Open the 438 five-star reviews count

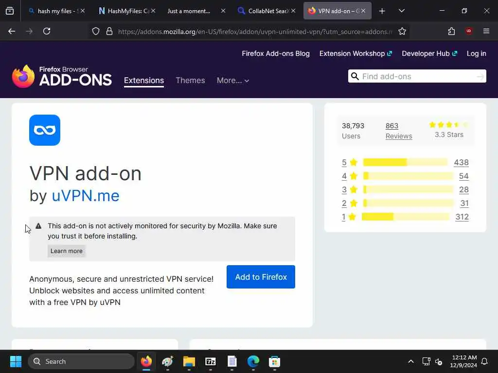pyautogui.click(x=461, y=162)
